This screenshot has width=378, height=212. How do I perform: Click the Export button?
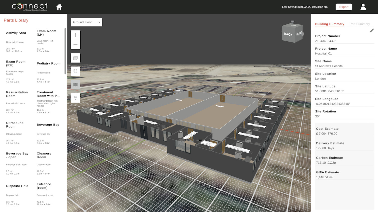coord(344,7)
